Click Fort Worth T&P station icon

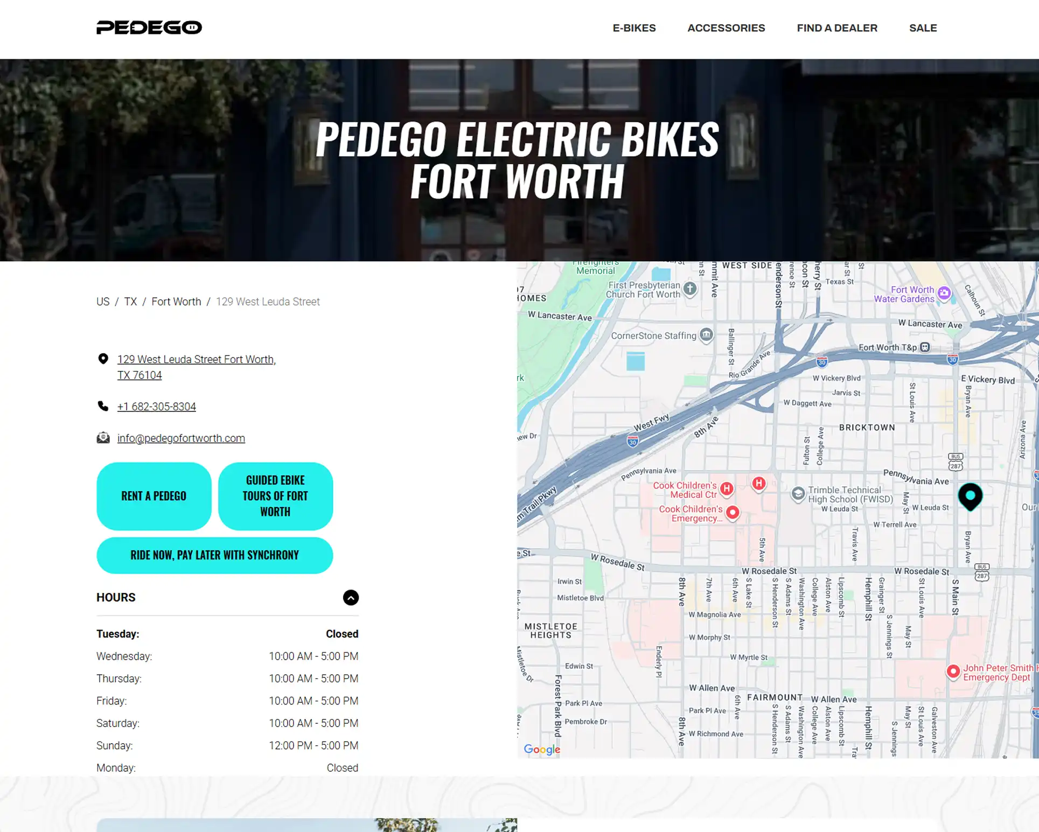point(925,347)
